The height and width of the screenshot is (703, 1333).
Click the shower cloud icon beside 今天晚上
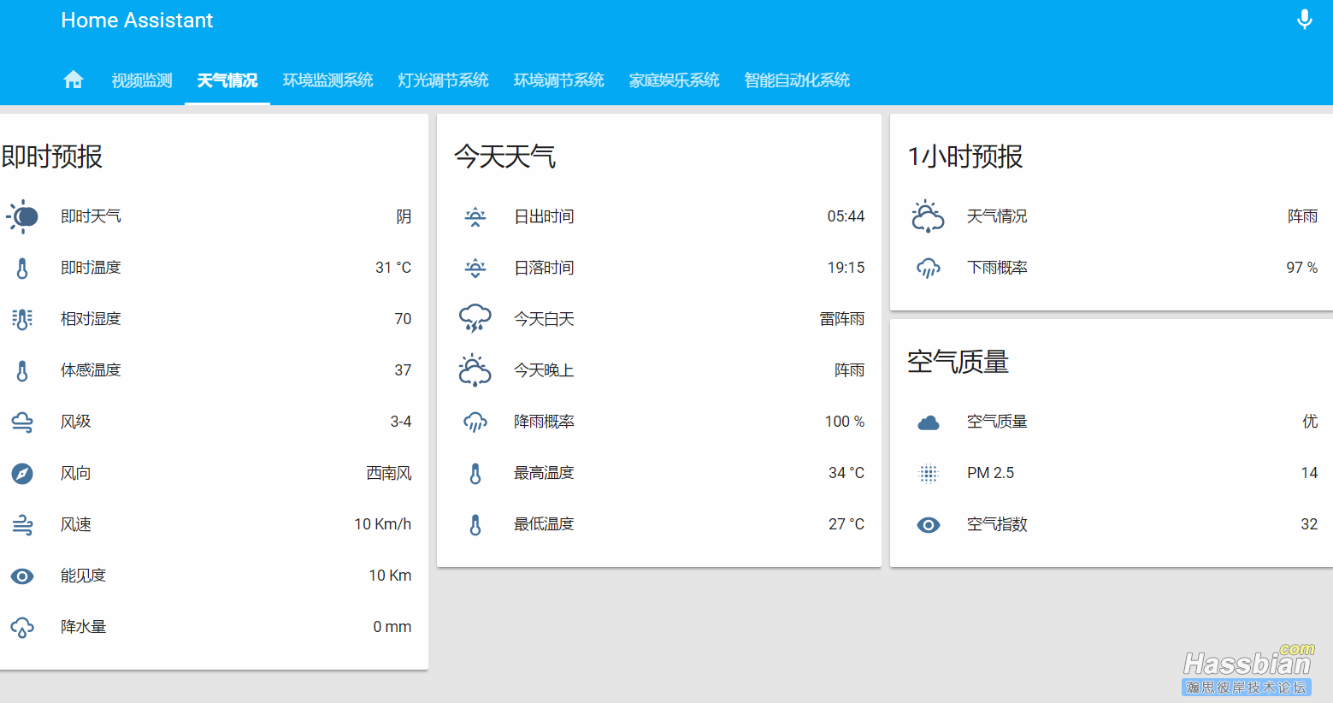pos(475,370)
